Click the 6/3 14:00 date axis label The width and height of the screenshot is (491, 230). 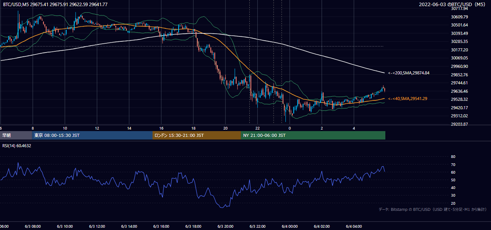[x=129, y=227]
